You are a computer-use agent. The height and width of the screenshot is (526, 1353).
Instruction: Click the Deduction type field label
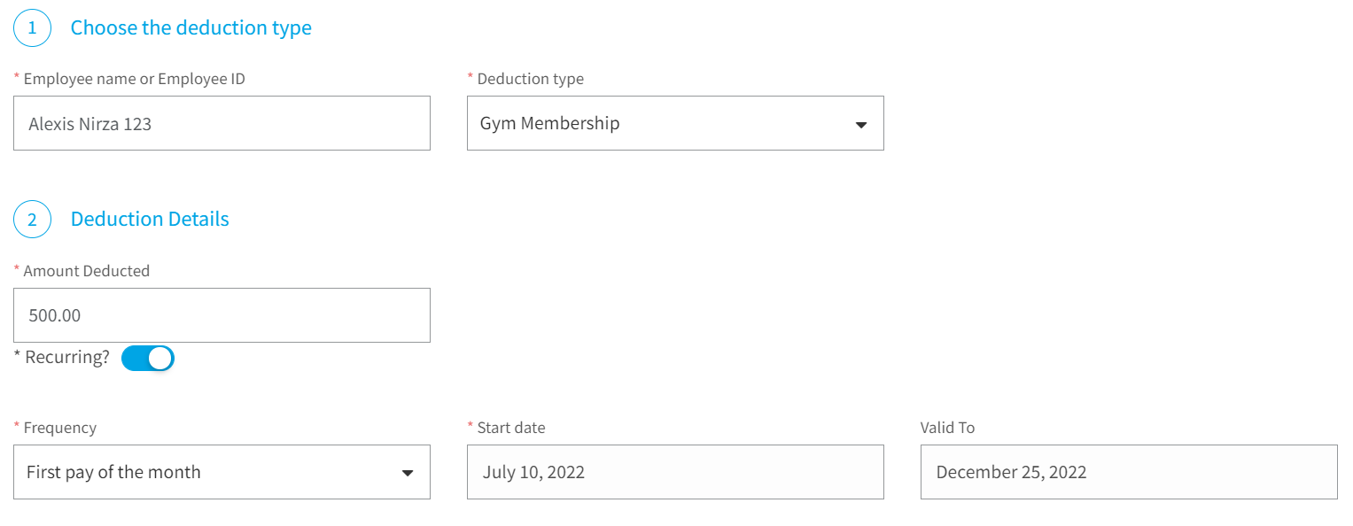(x=531, y=79)
